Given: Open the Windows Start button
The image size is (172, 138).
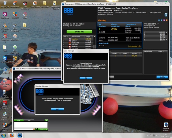Looking at the screenshot, I should pyautogui.click(x=3, y=135).
